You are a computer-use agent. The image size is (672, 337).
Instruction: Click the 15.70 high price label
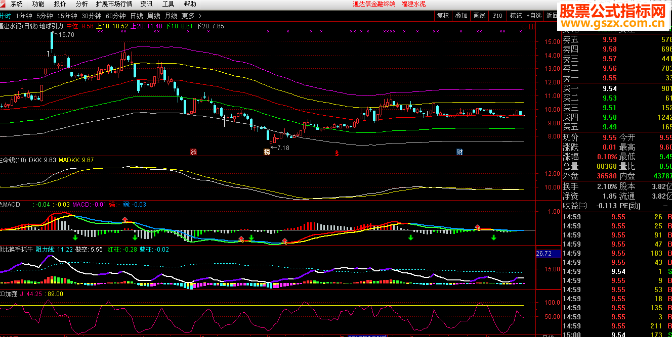pyautogui.click(x=66, y=34)
